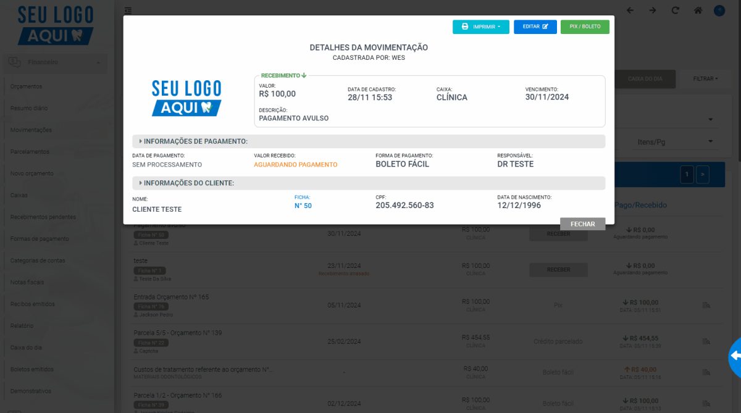This screenshot has width=741, height=413.
Task: Collapse the INFORMAÇÕES DE PAGAMENTO section
Action: pyautogui.click(x=369, y=141)
